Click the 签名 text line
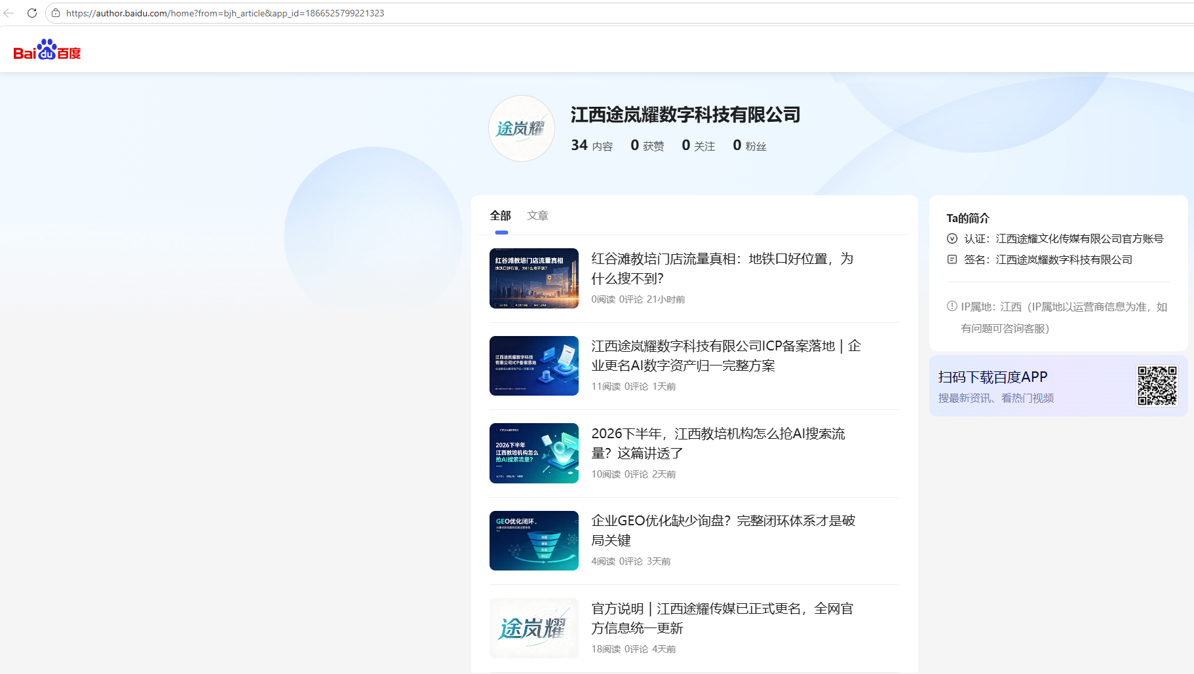 pyautogui.click(x=1049, y=259)
